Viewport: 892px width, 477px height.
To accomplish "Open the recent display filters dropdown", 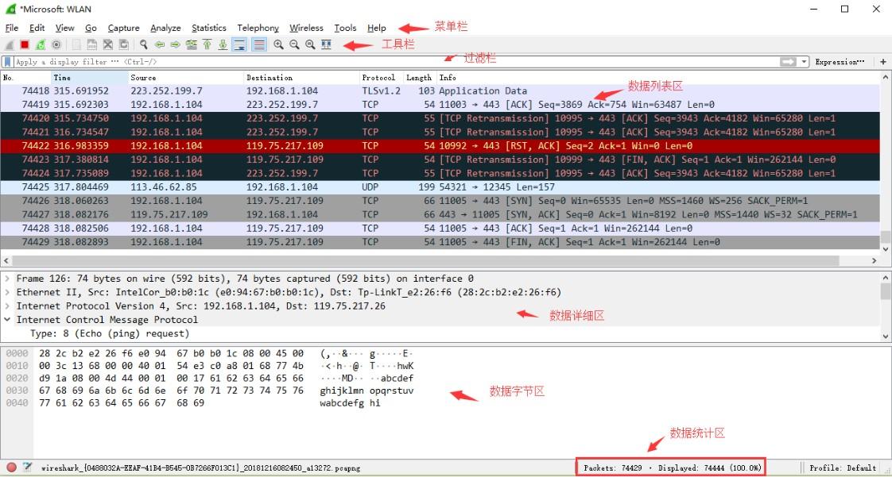I will [804, 62].
